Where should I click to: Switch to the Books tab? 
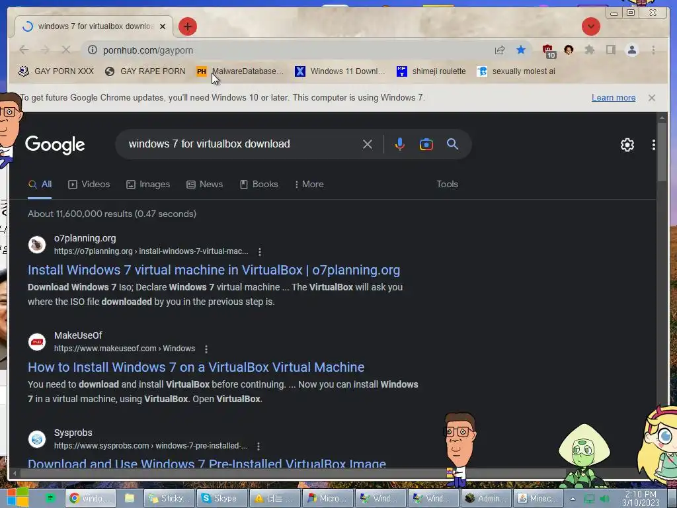pyautogui.click(x=259, y=184)
